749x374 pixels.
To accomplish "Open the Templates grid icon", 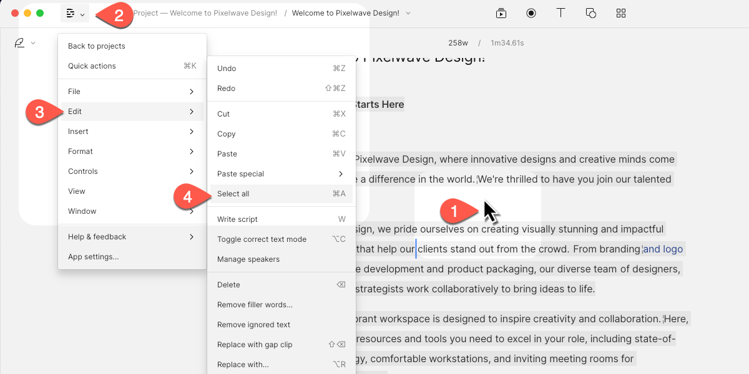I will 621,13.
